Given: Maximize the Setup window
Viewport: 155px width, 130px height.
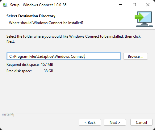Looking at the screenshot, I should click(134, 5).
